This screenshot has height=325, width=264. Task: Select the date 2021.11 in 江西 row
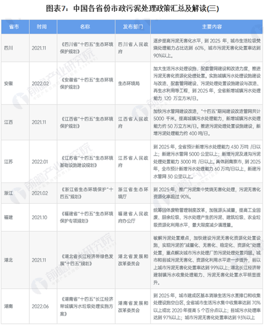point(39,122)
